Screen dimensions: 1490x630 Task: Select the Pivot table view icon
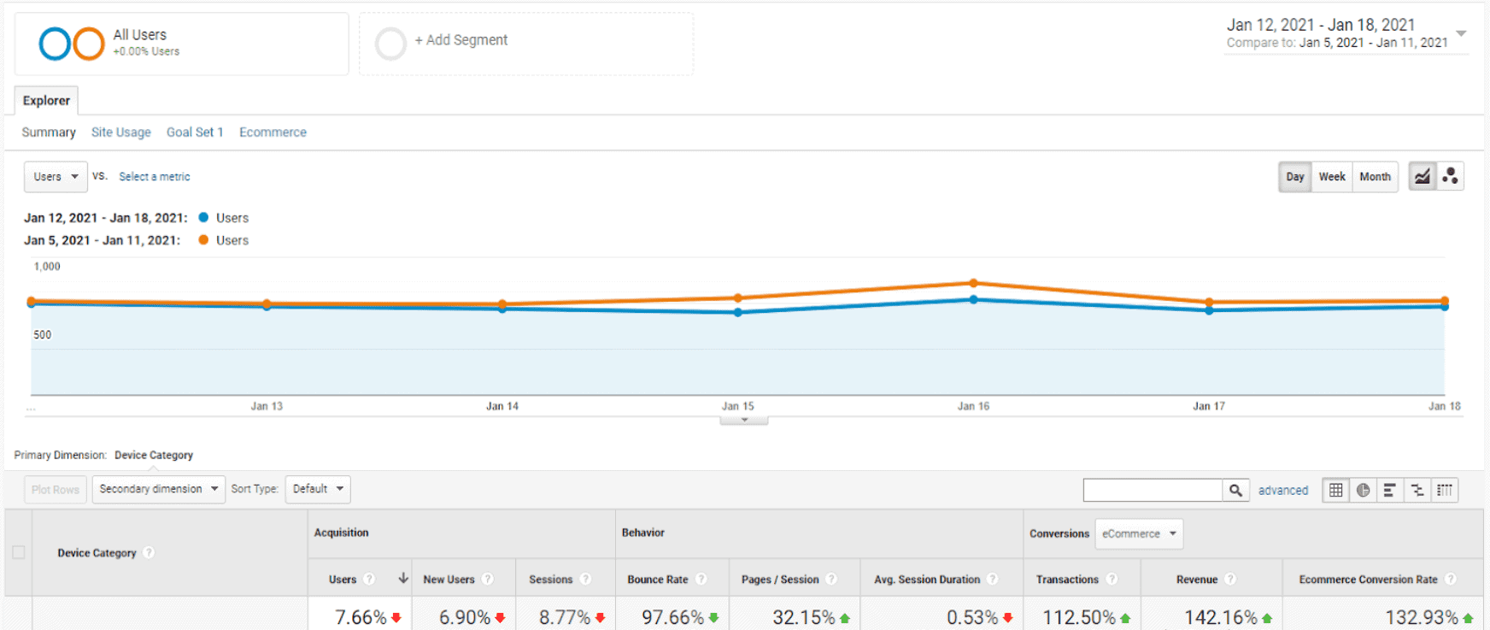pos(1445,490)
